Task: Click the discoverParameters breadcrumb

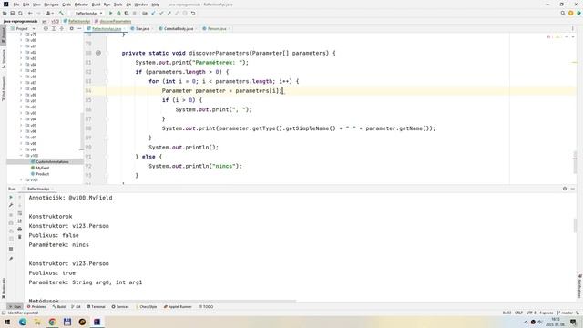Action: [x=115, y=21]
